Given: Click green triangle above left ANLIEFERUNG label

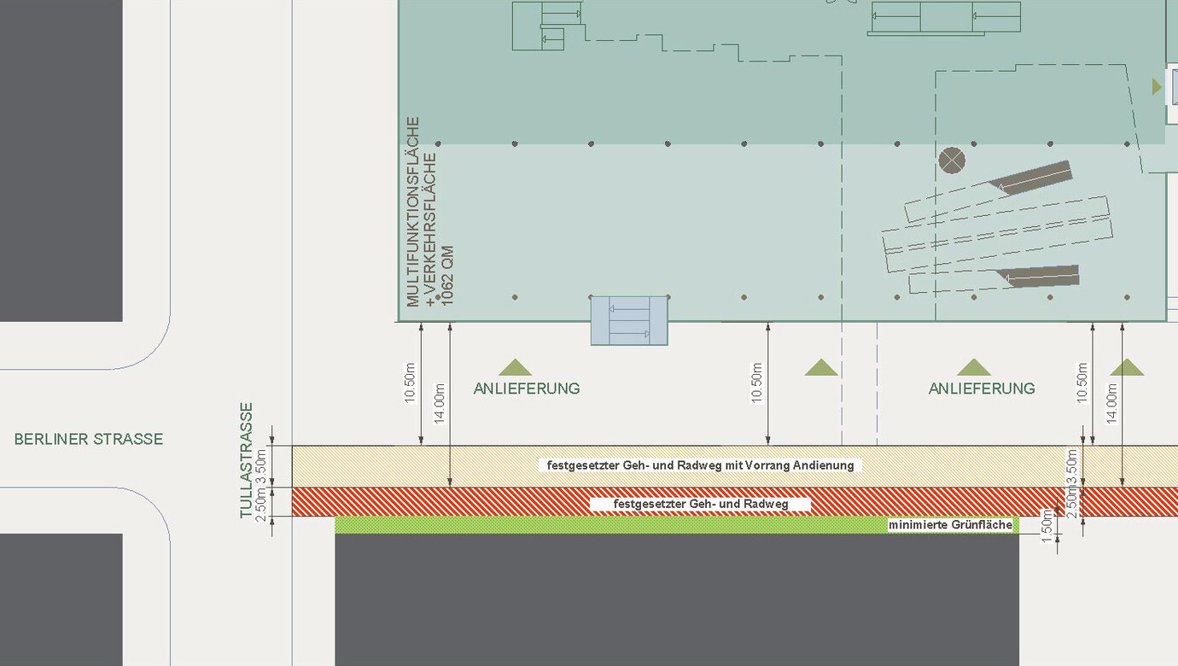Looking at the screenshot, I should [x=515, y=368].
